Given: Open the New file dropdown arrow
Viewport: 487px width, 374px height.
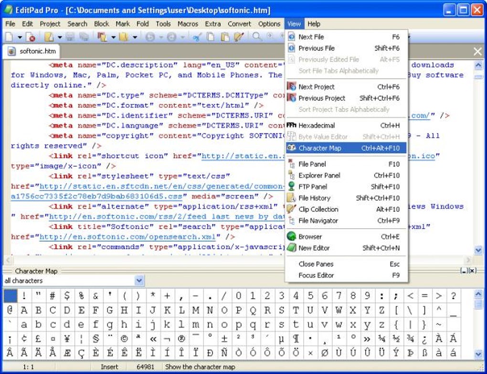Looking at the screenshot, I should 20,37.
